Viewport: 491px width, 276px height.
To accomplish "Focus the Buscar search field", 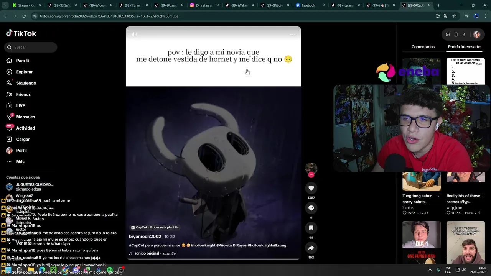I will (31, 47).
